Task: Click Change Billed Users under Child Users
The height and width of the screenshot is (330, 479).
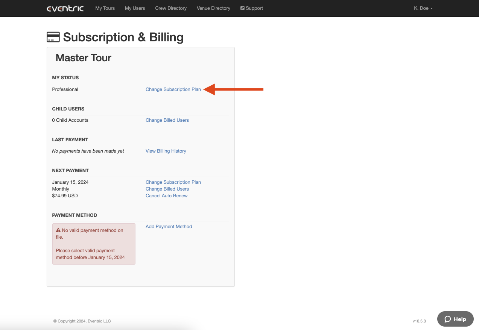Action: [x=167, y=120]
